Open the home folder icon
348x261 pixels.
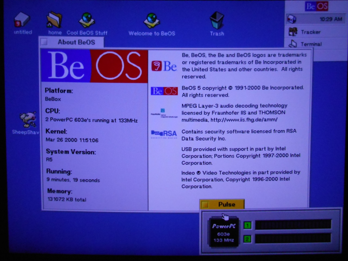(x=54, y=20)
